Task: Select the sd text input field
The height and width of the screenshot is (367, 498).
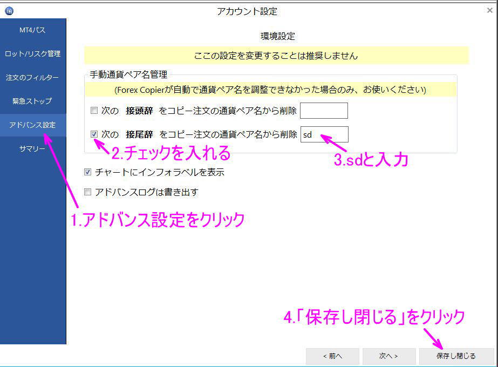Action: [x=324, y=134]
